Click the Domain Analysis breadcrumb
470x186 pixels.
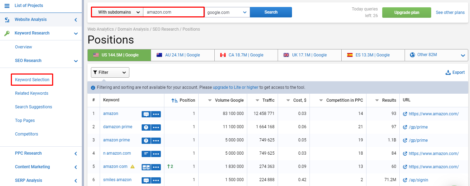tap(133, 29)
